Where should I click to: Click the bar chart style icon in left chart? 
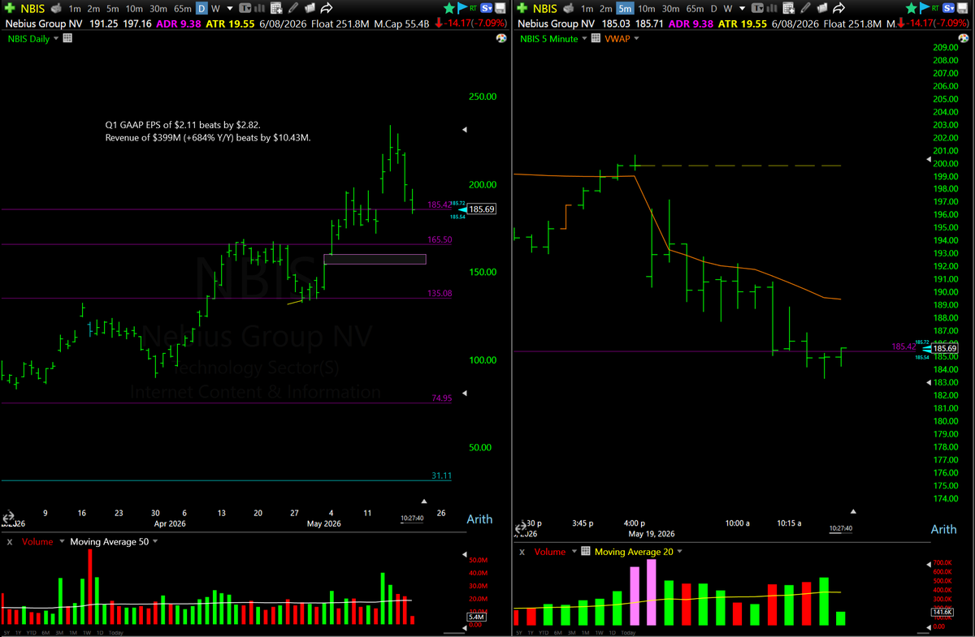coord(259,7)
